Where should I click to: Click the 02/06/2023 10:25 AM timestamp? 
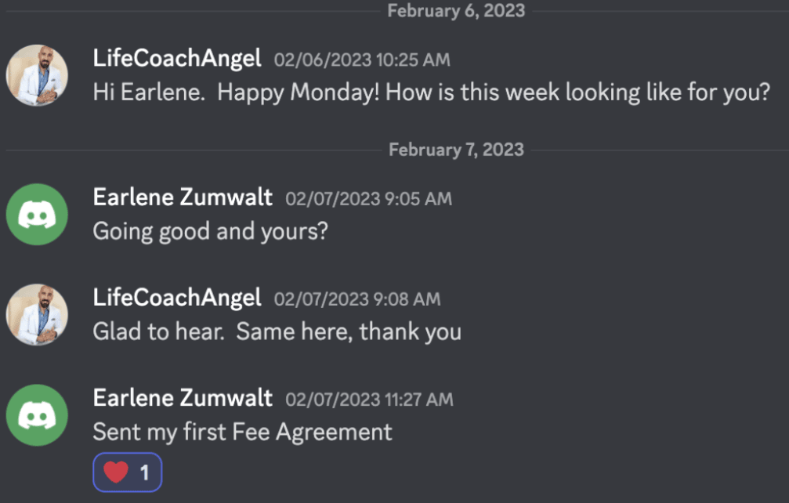click(x=362, y=60)
